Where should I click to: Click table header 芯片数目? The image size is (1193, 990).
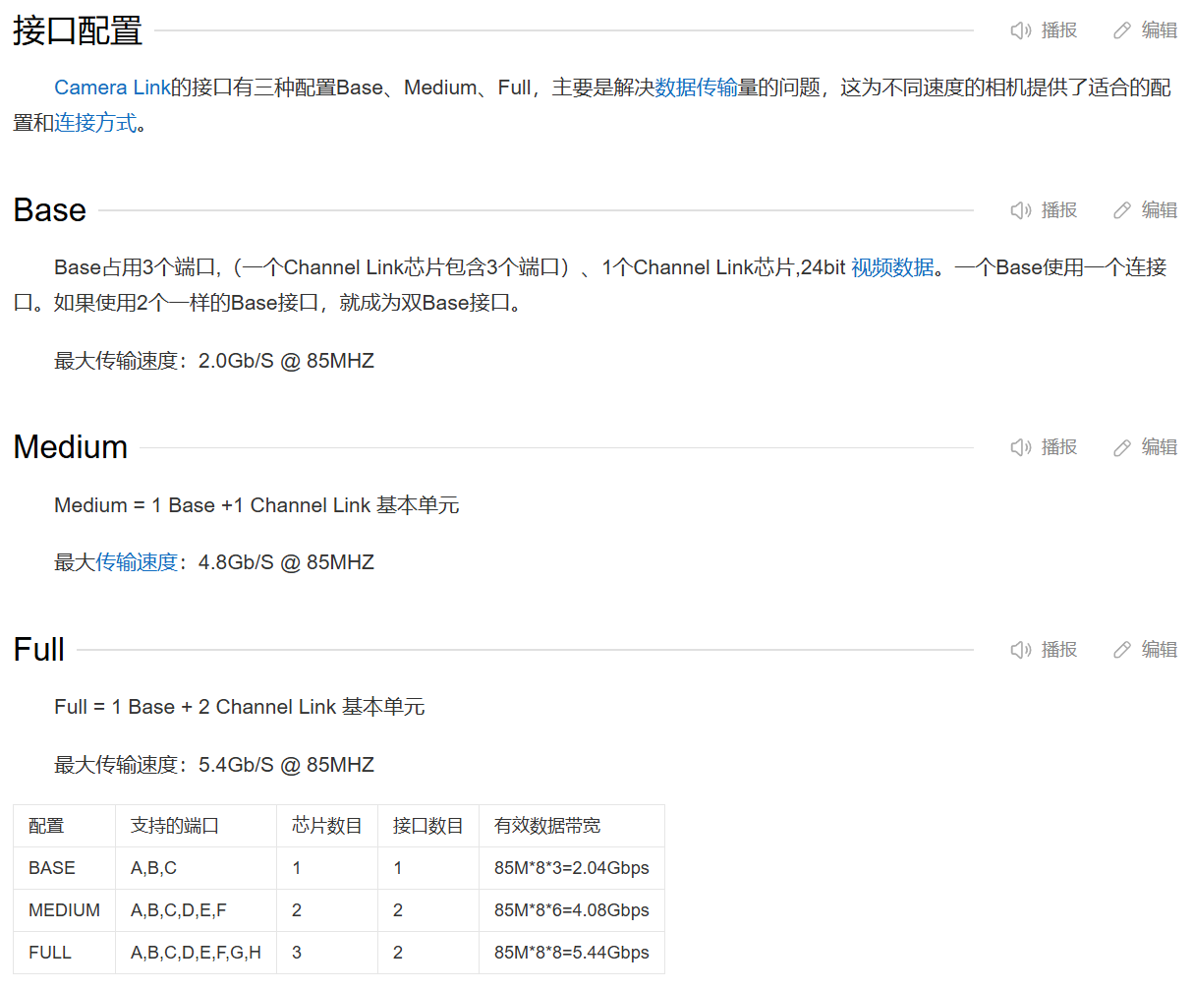[327, 826]
